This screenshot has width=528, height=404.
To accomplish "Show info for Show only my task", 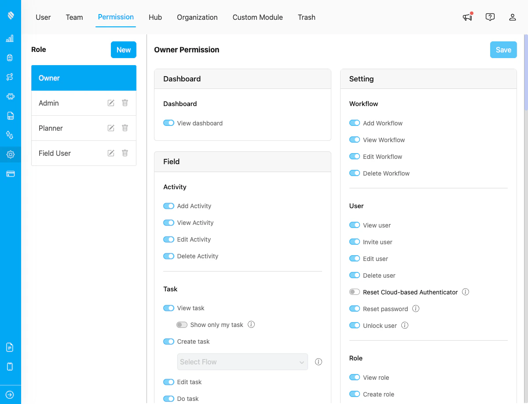I will point(251,325).
